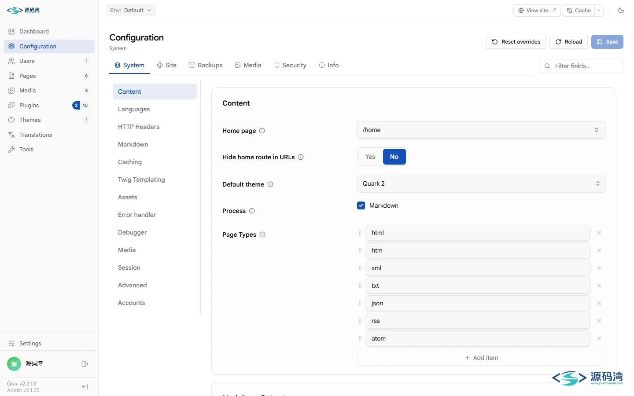Open the Home page selector
Viewport: 634px width, 396px height.
(481, 130)
